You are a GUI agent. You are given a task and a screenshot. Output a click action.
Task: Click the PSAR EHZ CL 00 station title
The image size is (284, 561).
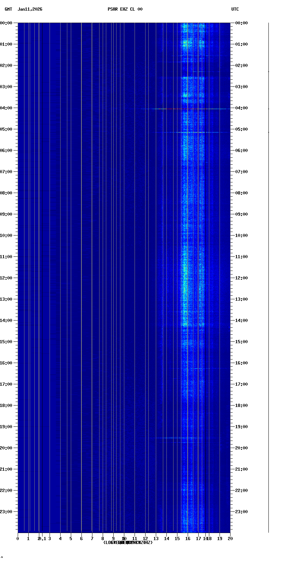(x=125, y=9)
